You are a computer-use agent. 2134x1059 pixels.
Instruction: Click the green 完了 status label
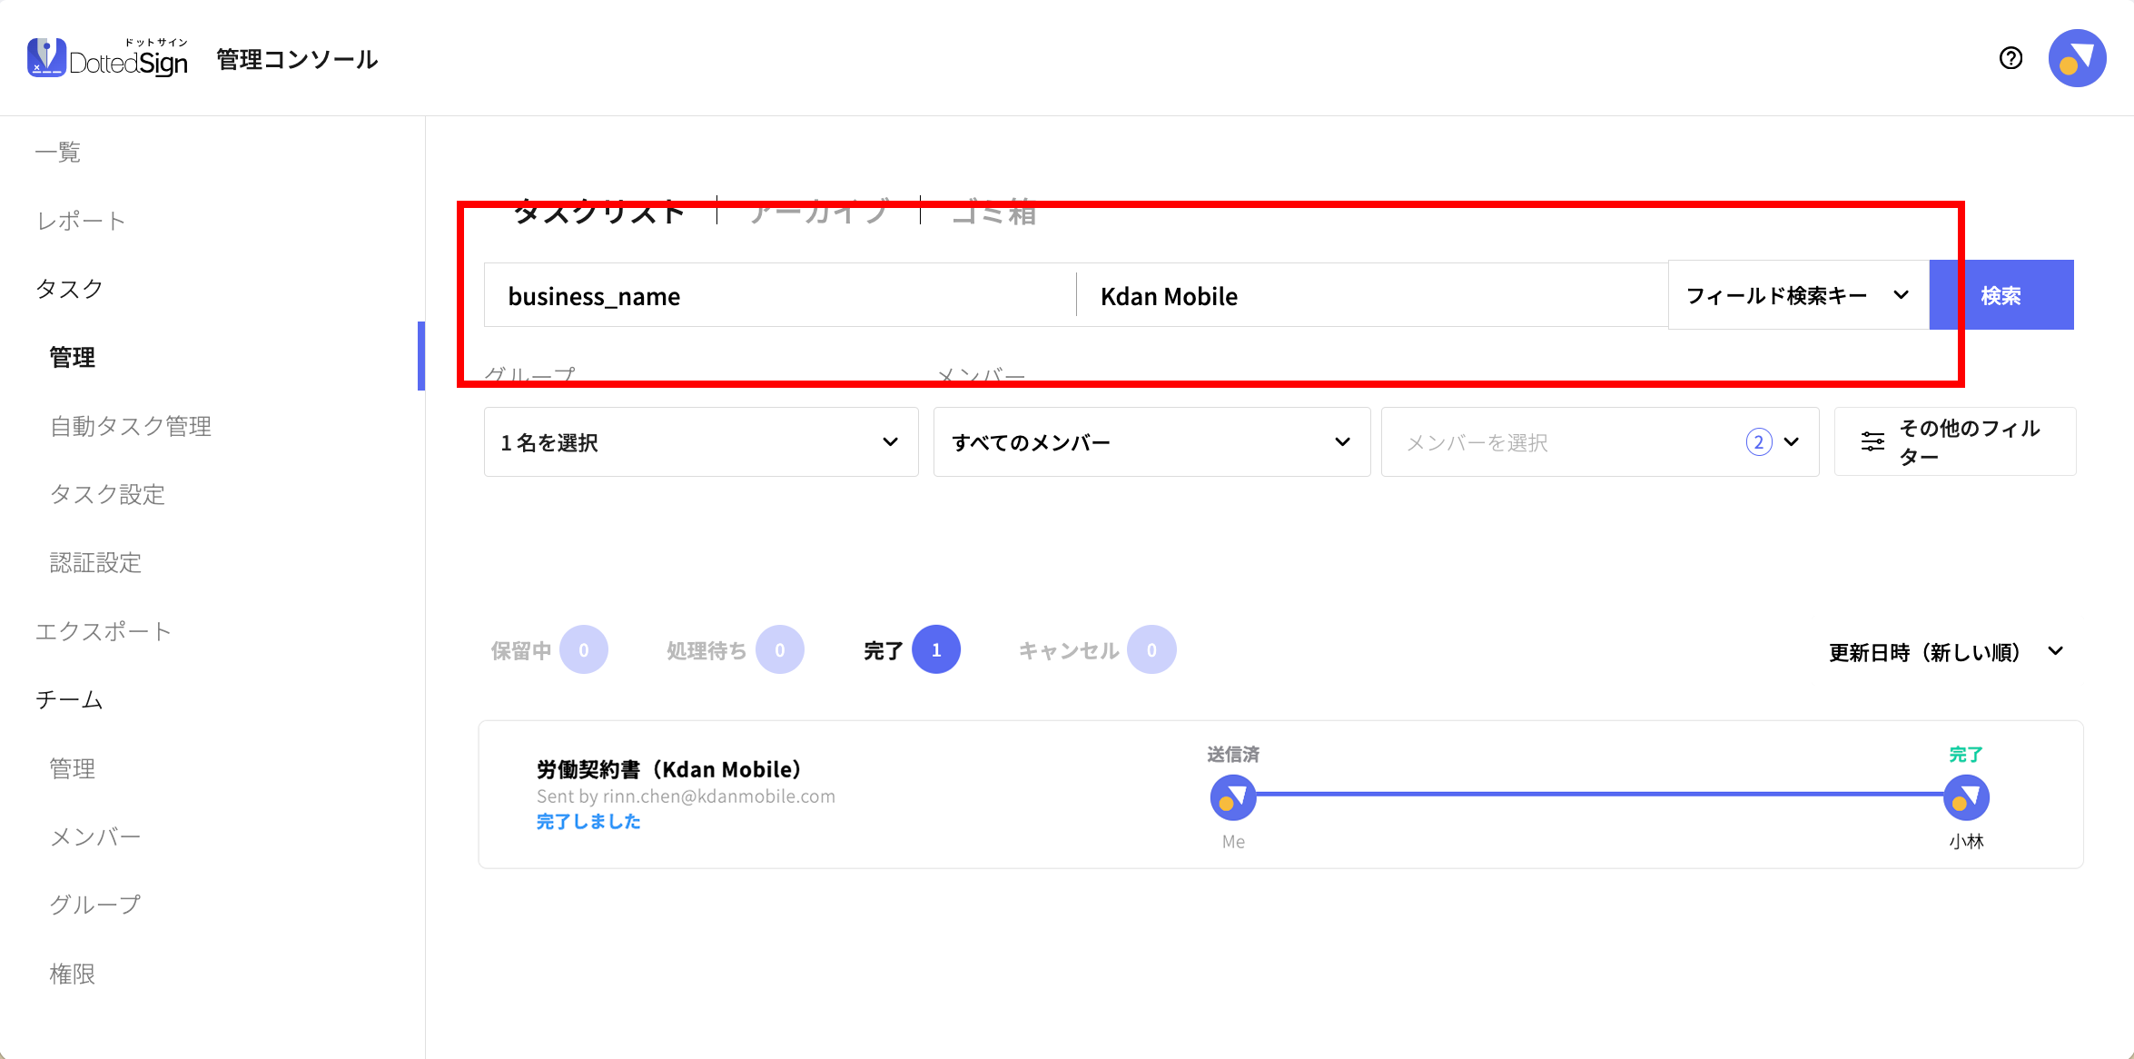click(x=1966, y=754)
